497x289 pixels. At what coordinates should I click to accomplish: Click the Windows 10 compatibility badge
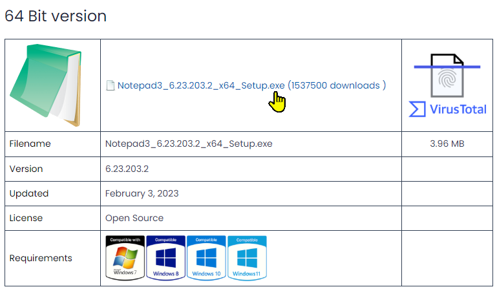click(206, 258)
